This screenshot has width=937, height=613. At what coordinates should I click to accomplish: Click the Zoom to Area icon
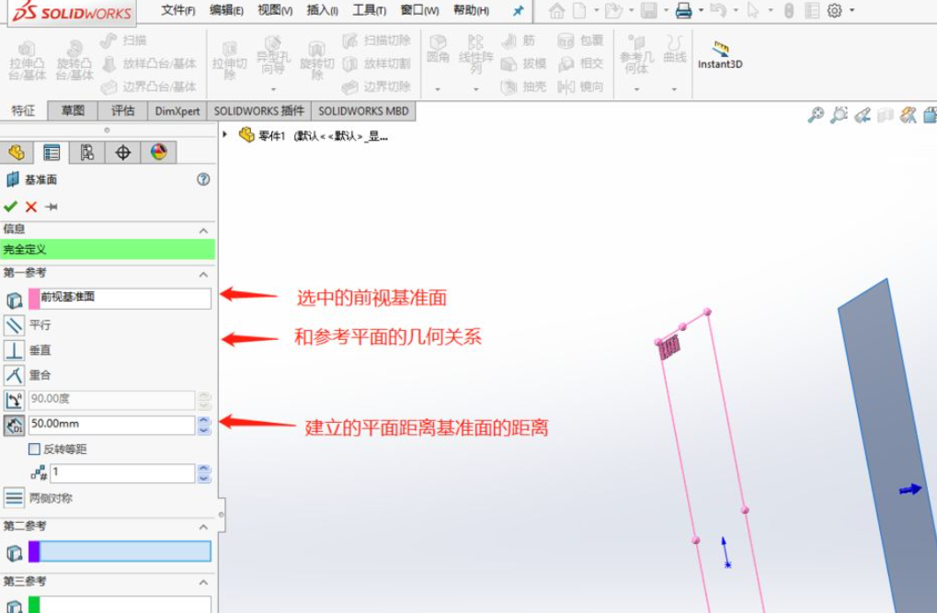839,115
